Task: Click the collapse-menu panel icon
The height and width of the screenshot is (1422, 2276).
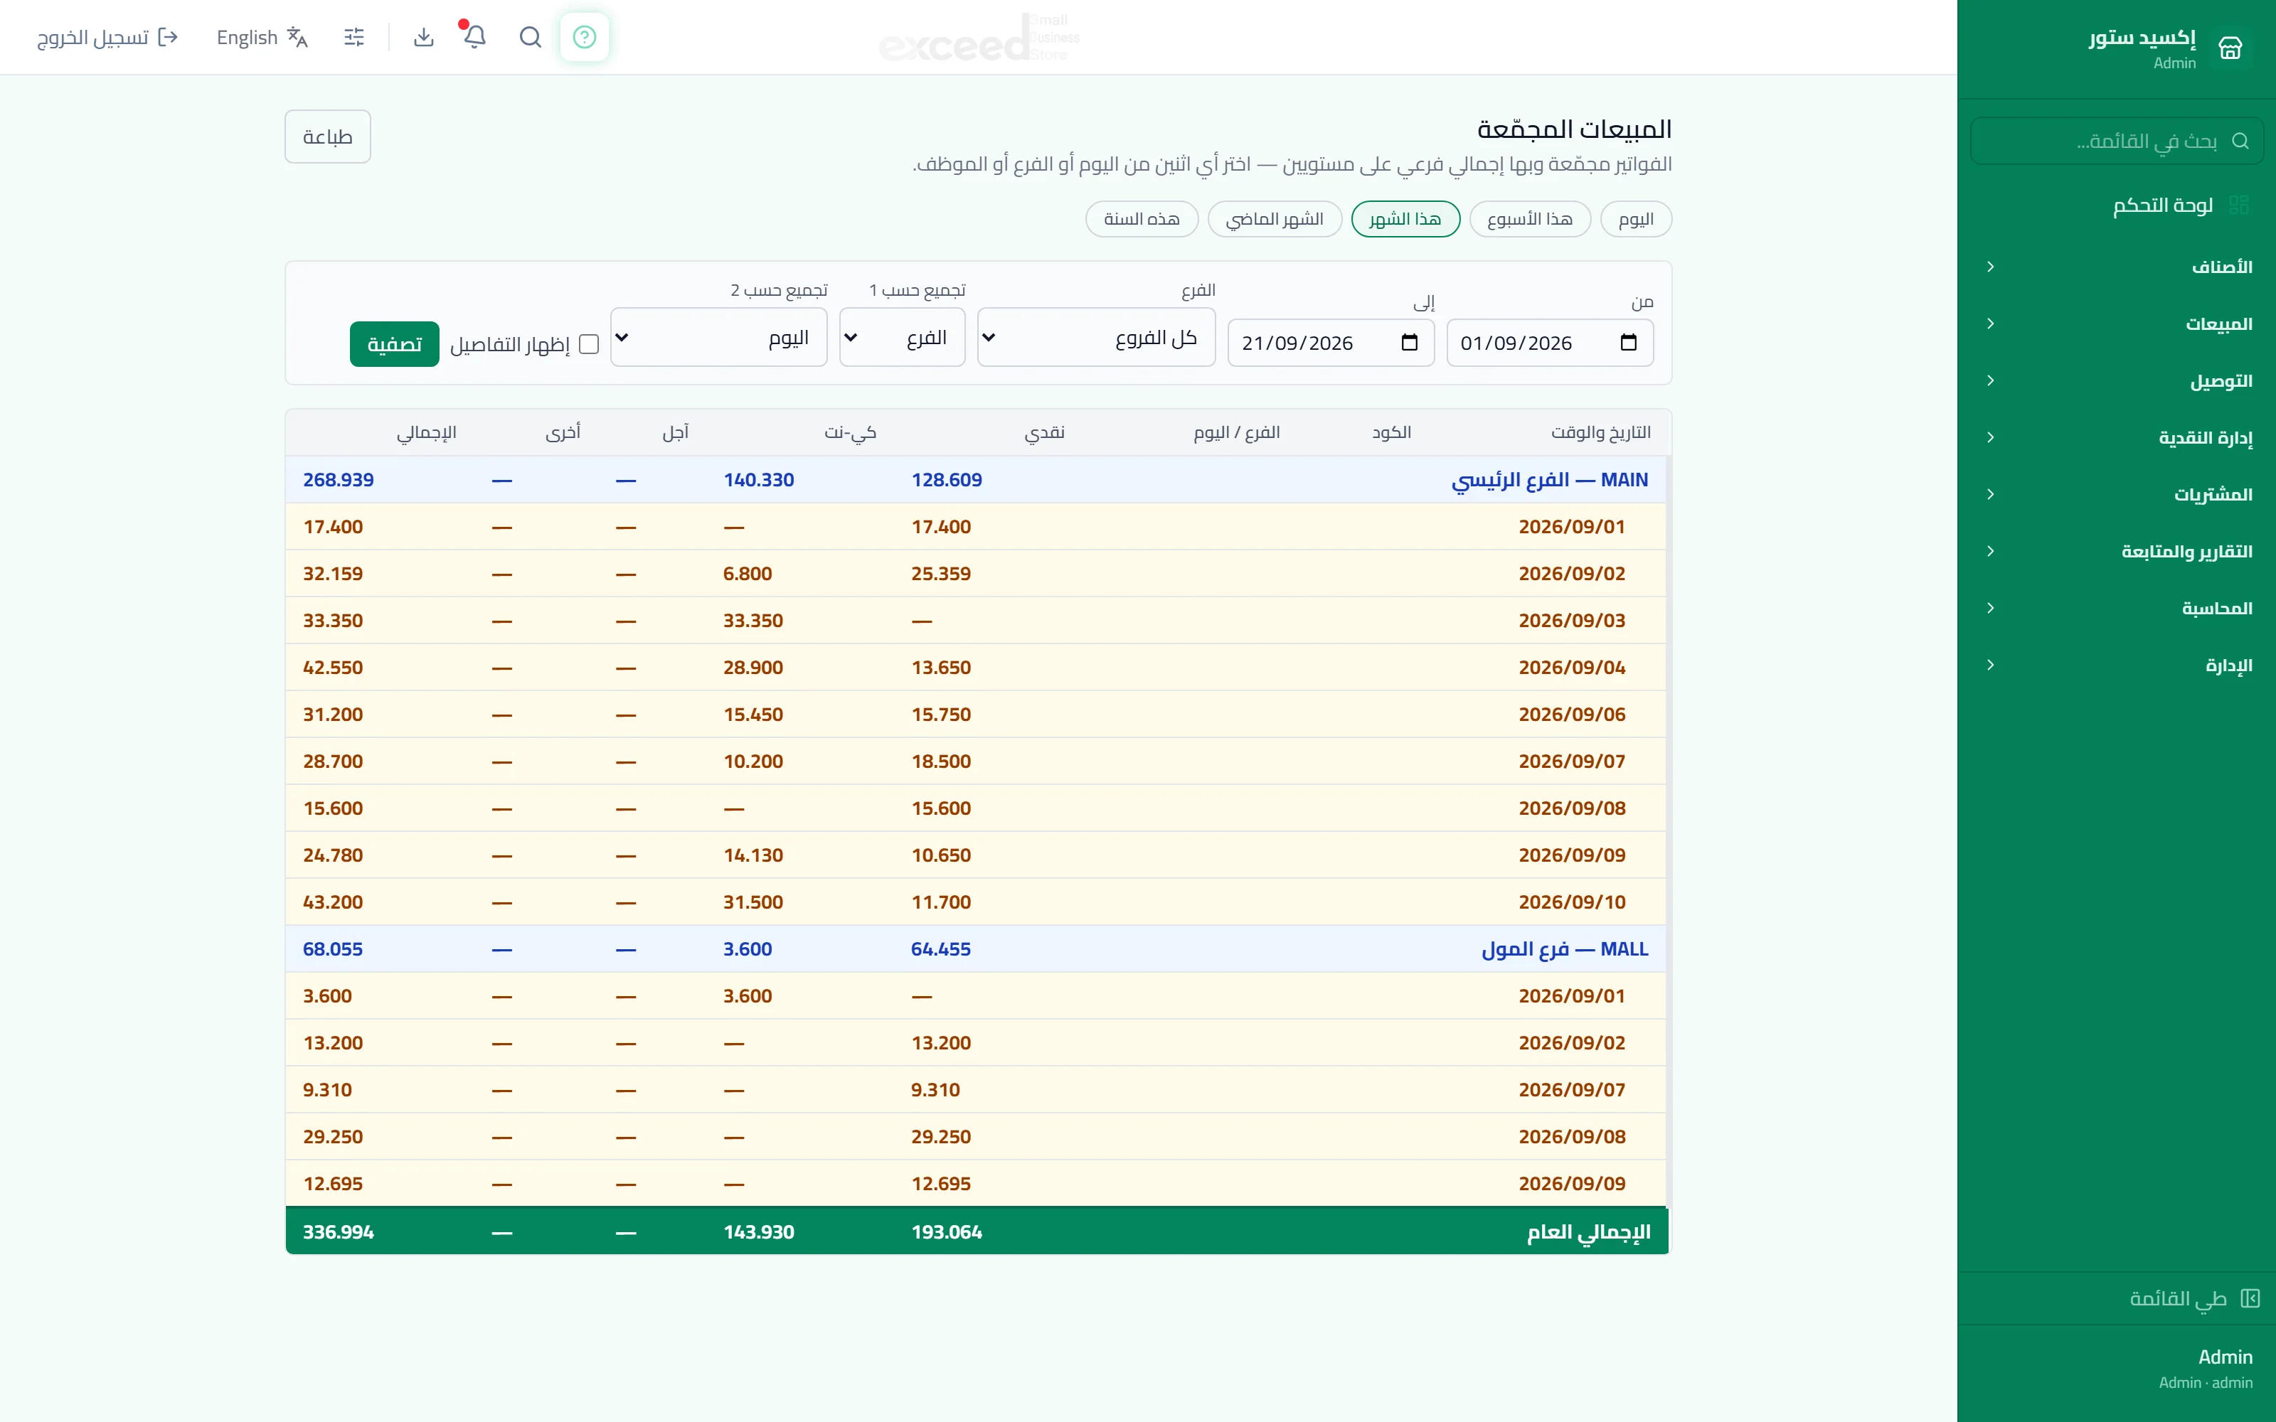Action: point(2250,1299)
